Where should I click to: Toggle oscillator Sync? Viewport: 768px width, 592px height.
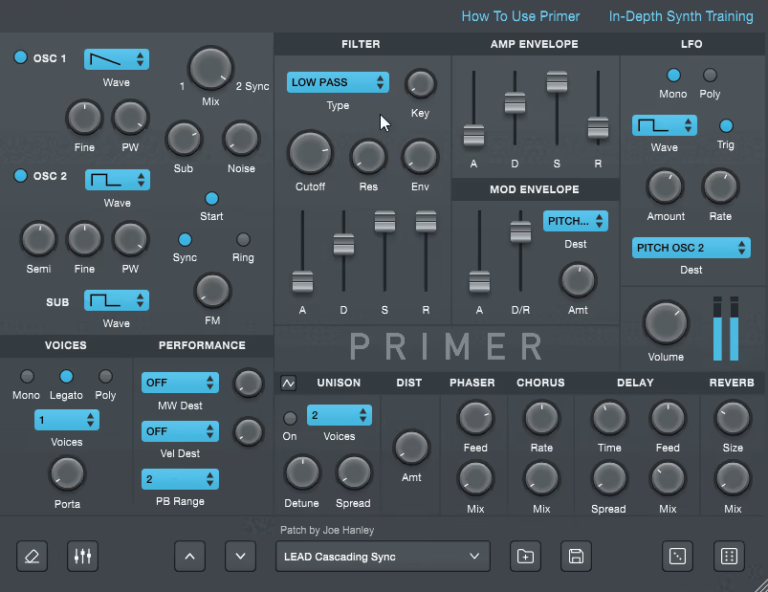pyautogui.click(x=185, y=239)
